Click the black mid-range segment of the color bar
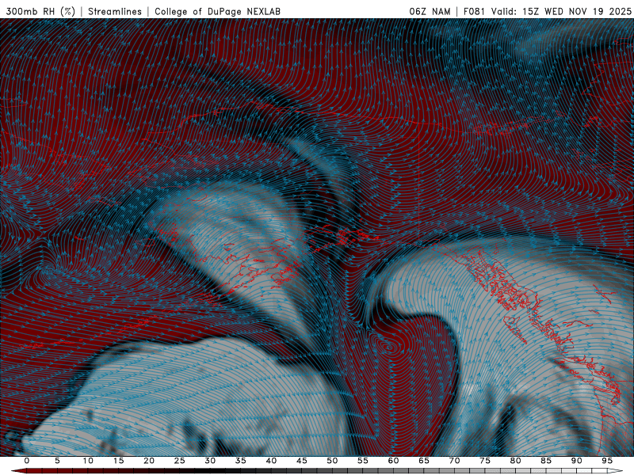 click(x=210, y=471)
